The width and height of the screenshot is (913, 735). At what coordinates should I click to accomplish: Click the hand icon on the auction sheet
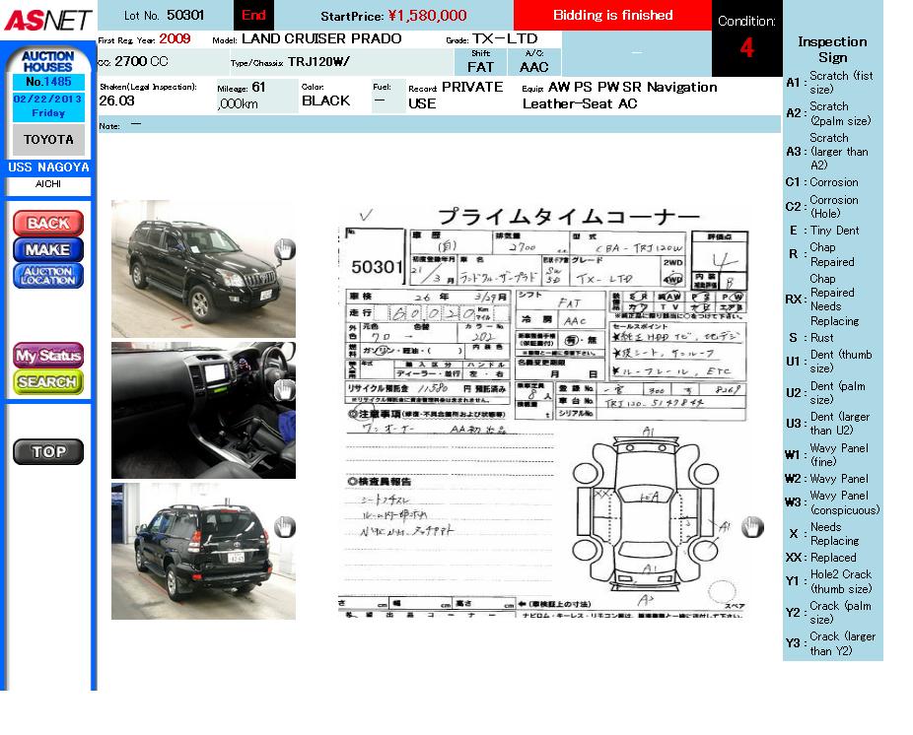point(752,528)
